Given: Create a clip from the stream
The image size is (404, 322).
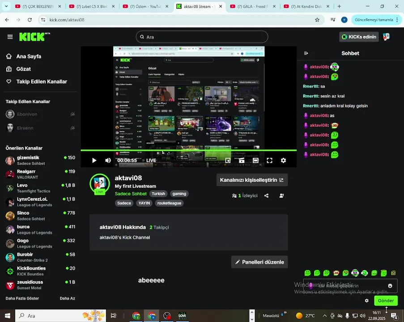Looking at the screenshot, I should (x=242, y=161).
